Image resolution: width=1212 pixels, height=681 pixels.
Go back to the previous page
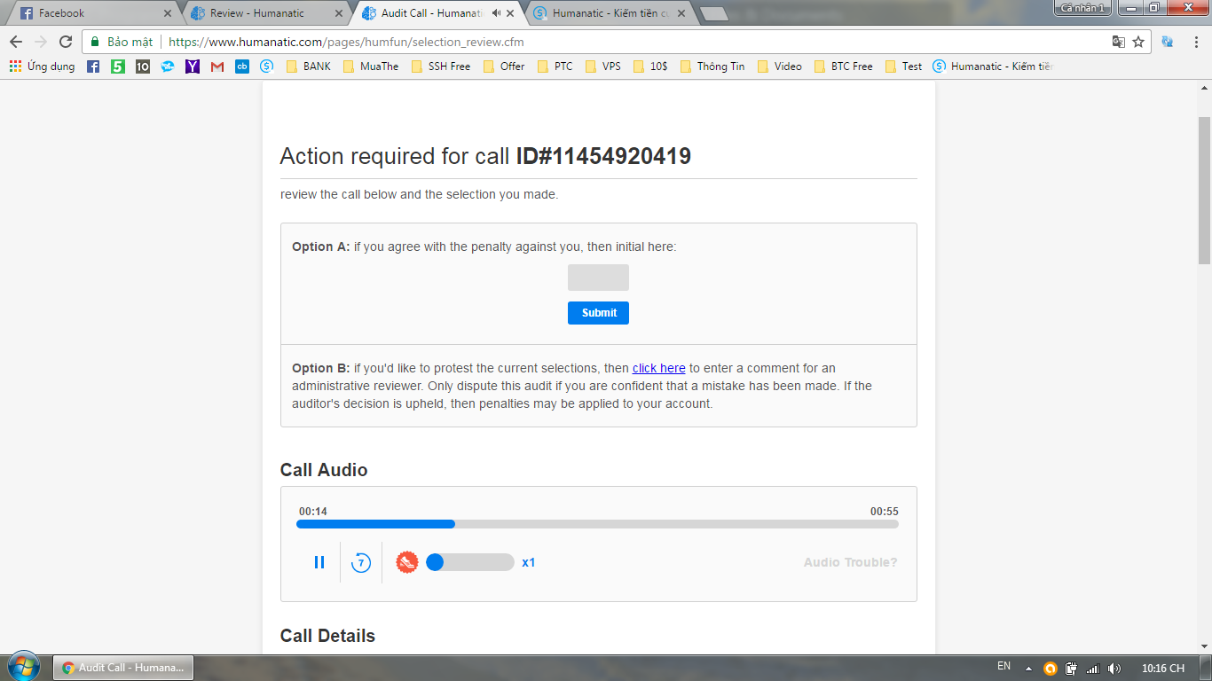[x=16, y=42]
